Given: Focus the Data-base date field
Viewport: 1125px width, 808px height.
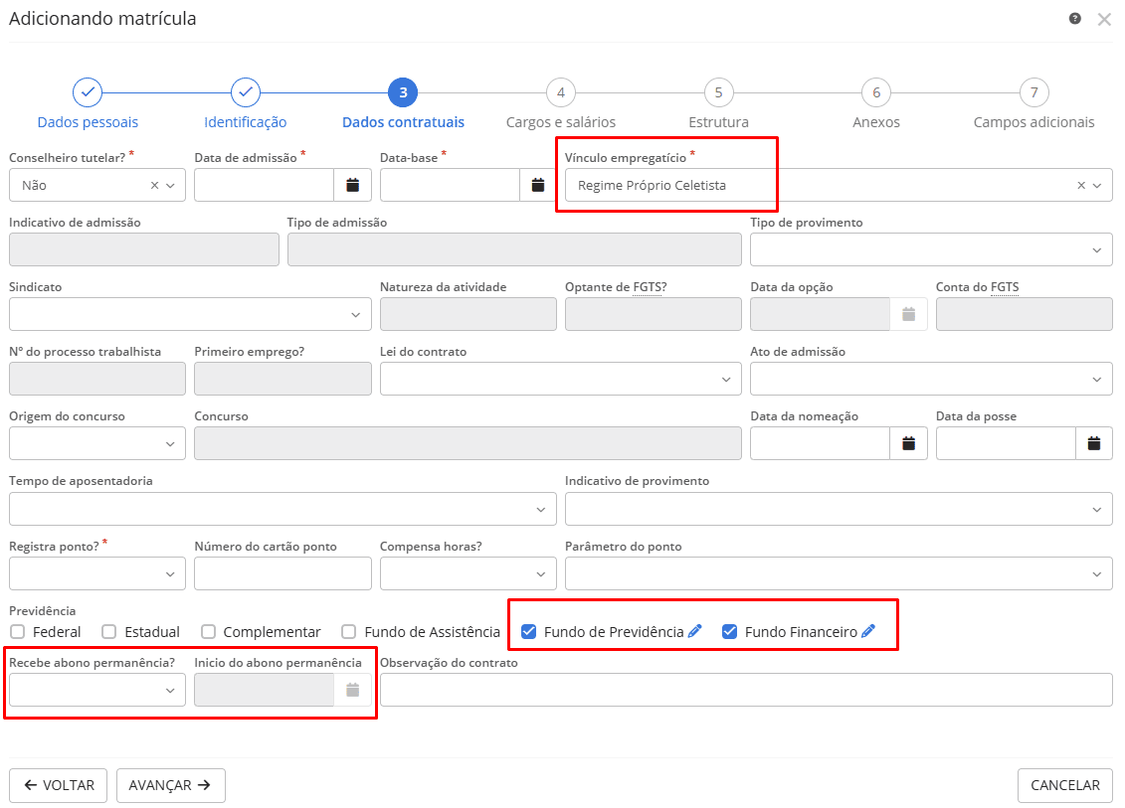Looking at the screenshot, I should coord(450,185).
